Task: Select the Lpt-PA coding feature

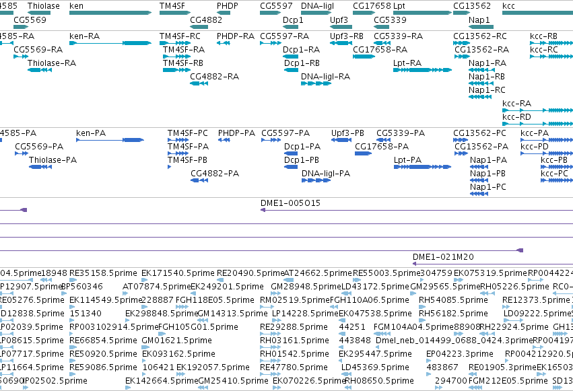Action: (422, 167)
